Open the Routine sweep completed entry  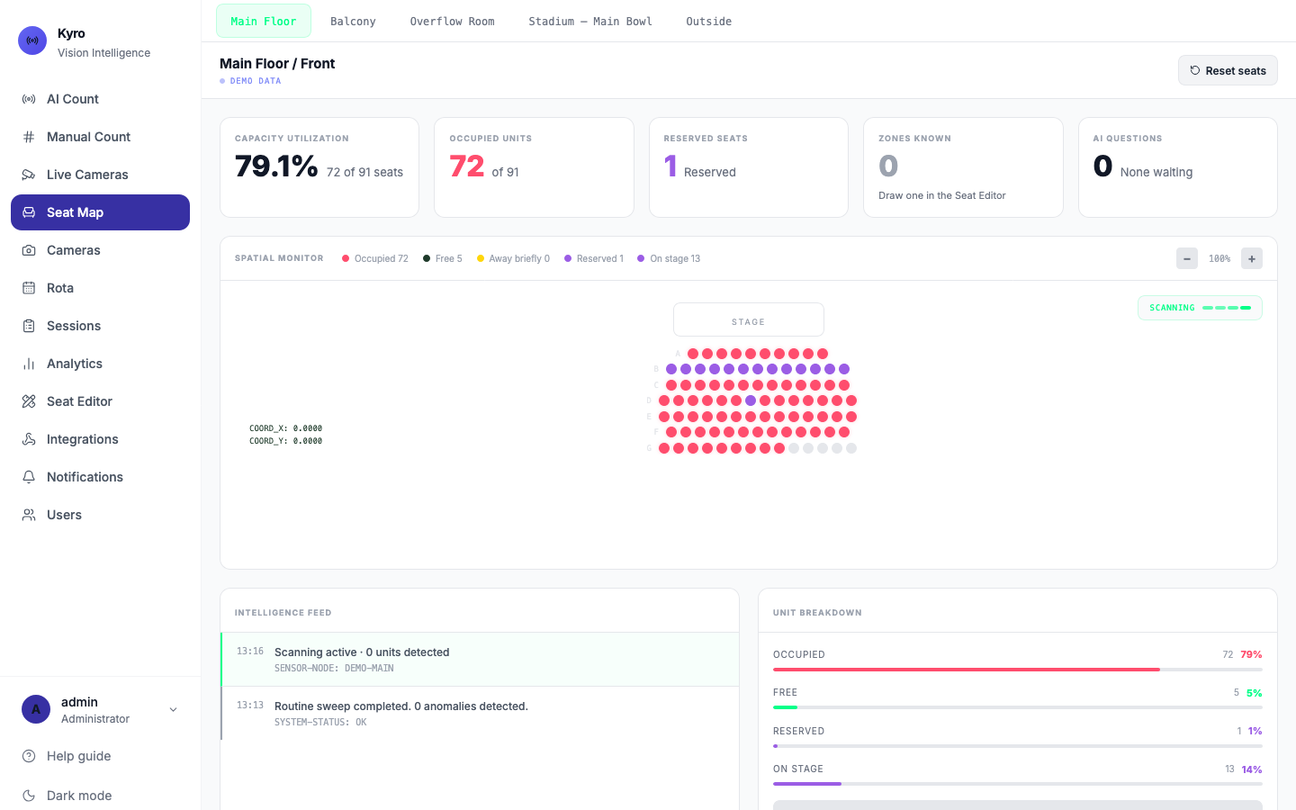(x=480, y=714)
